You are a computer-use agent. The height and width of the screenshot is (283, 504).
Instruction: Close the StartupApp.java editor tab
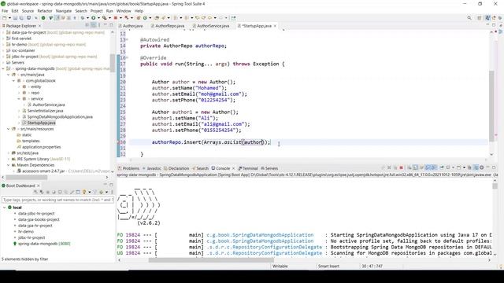(275, 26)
